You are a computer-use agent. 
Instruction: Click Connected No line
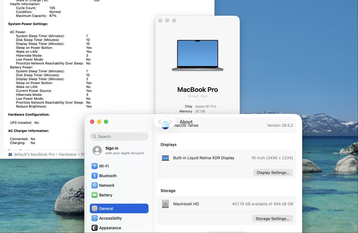[23, 139]
